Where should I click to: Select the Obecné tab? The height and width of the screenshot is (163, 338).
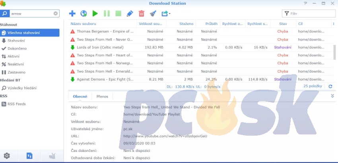(x=80, y=96)
